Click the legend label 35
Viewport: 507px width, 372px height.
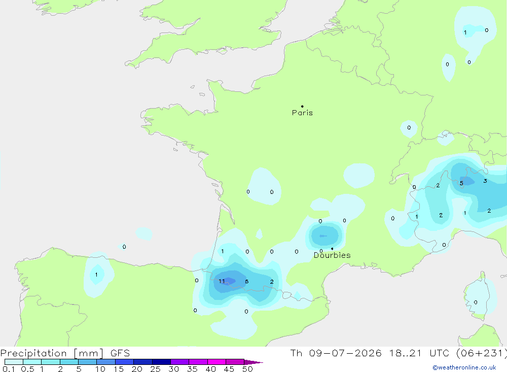(x=192, y=369)
